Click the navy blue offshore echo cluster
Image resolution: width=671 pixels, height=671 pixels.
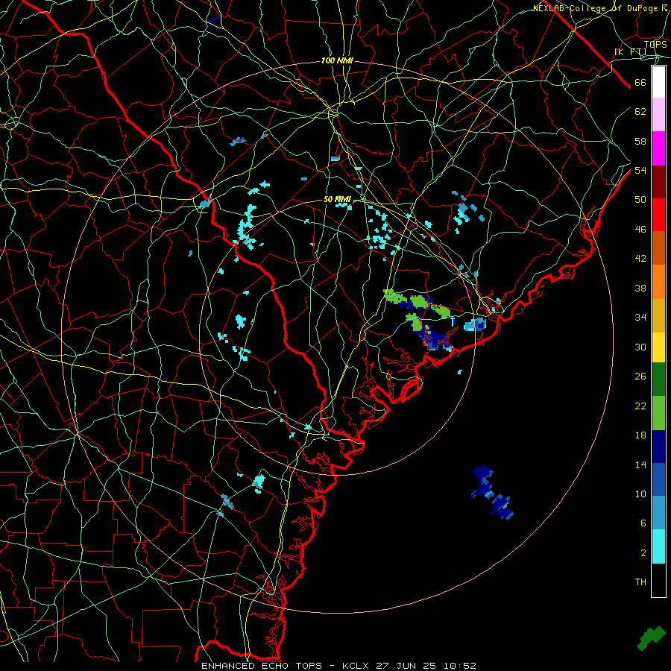(492, 492)
